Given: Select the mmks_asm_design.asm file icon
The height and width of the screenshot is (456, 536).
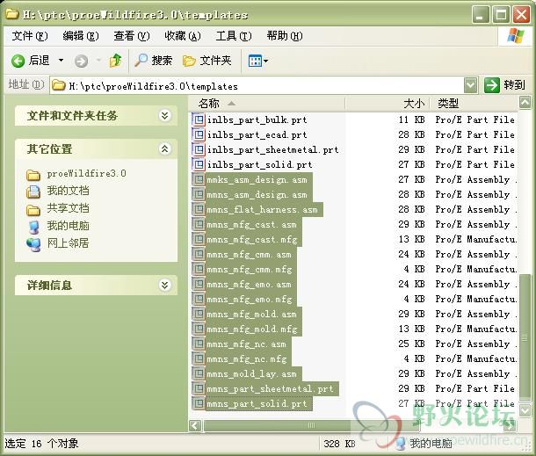Looking at the screenshot, I should 199,179.
